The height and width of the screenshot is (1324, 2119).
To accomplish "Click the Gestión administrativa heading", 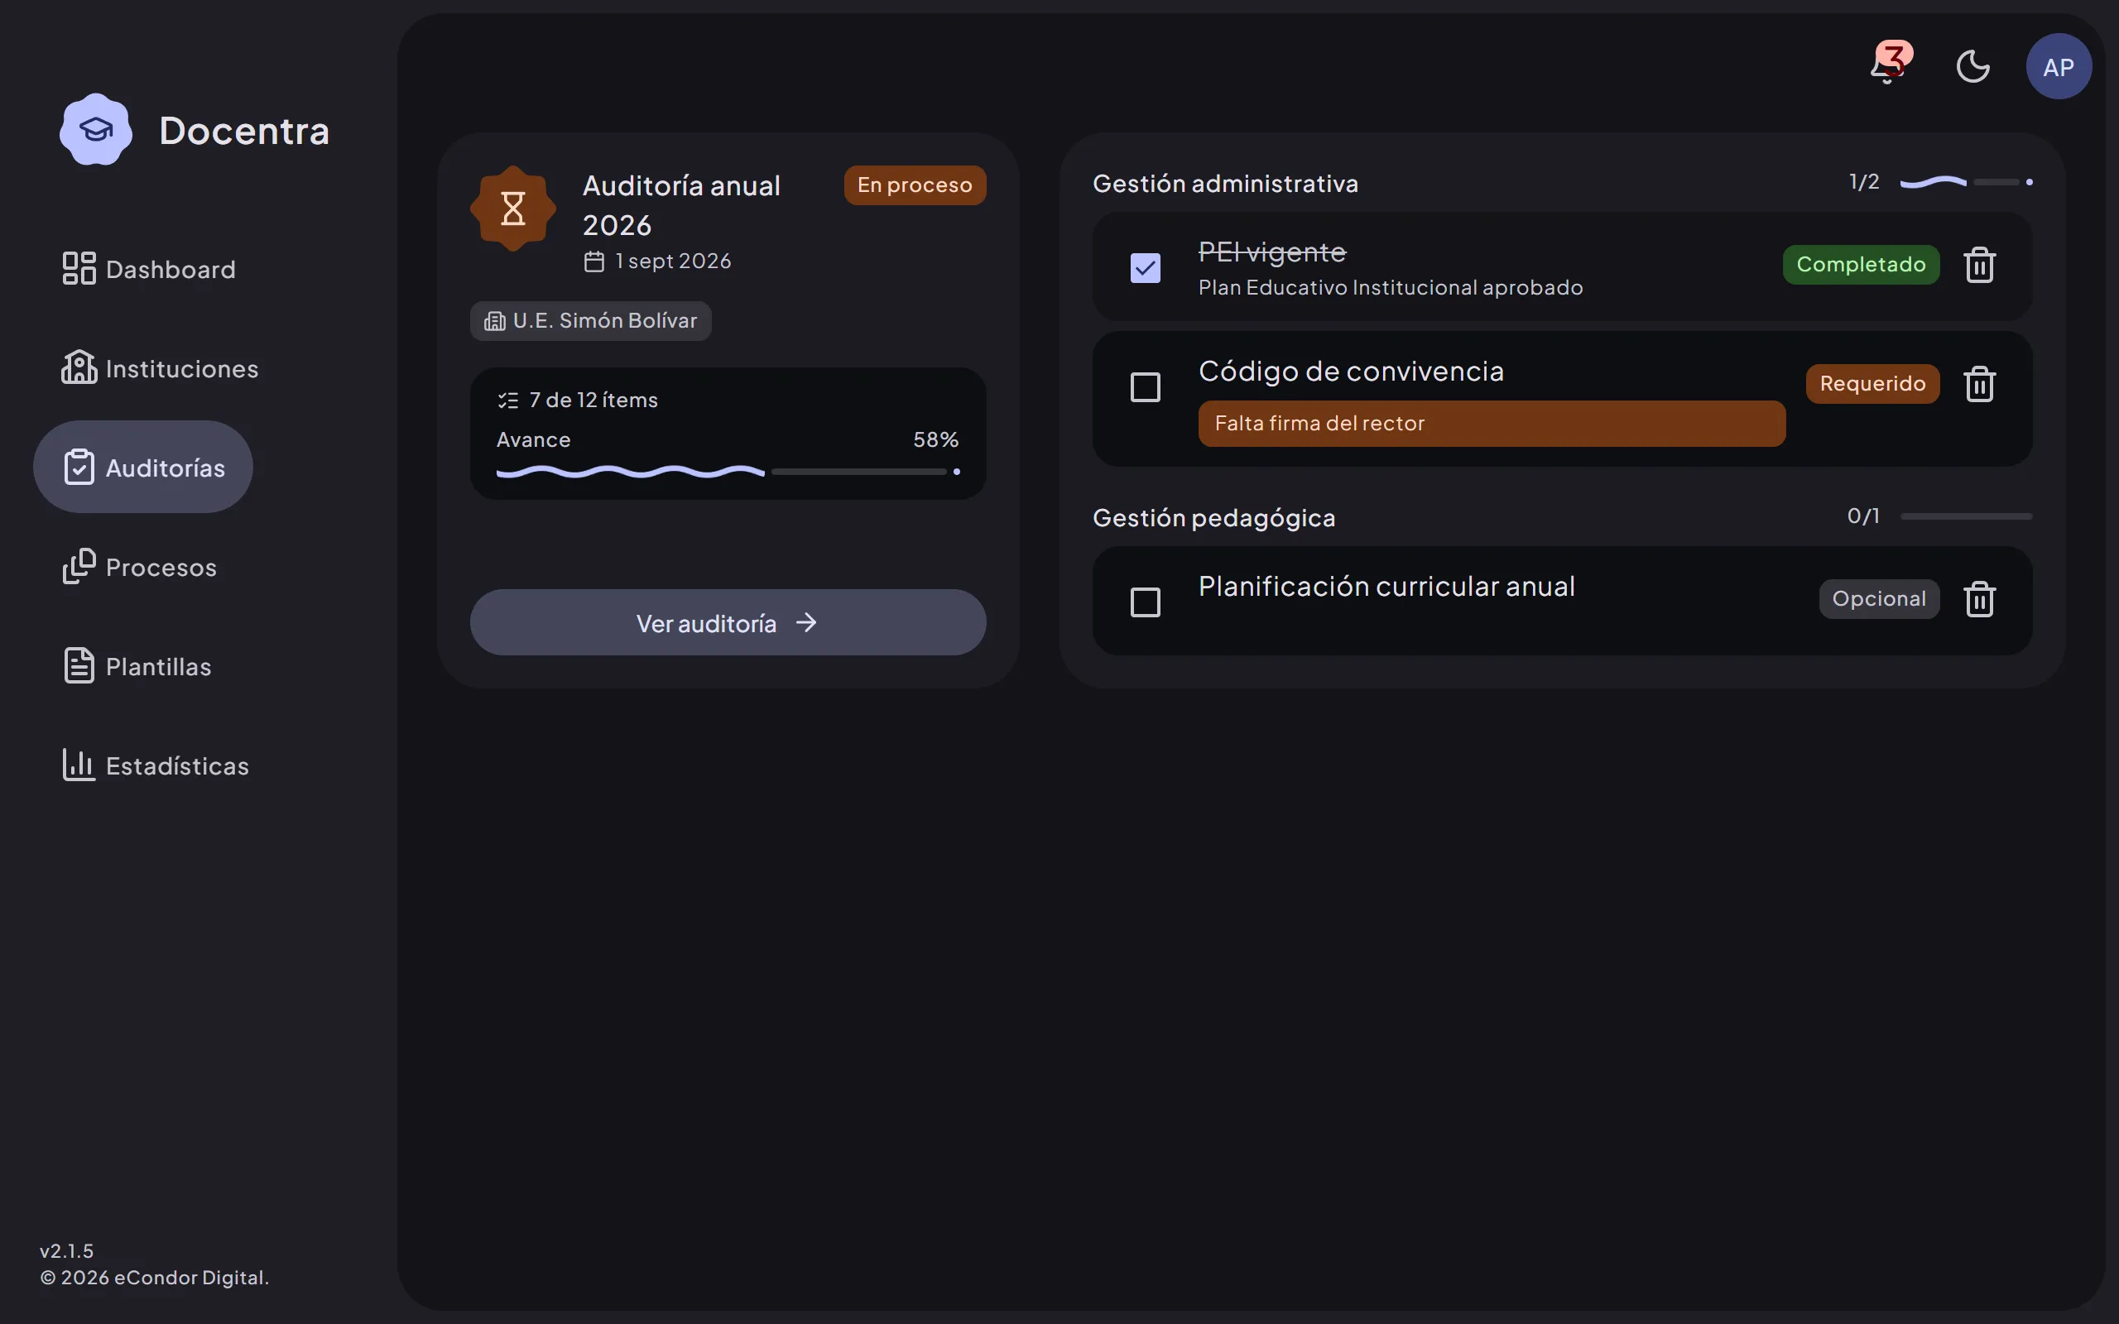I will point(1225,183).
